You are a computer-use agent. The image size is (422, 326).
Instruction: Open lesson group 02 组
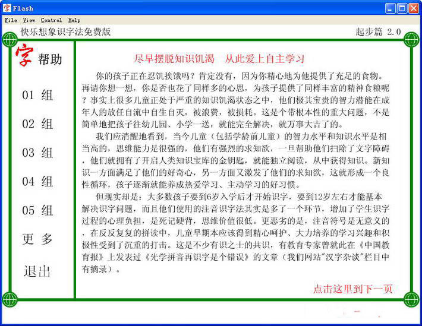coord(38,124)
